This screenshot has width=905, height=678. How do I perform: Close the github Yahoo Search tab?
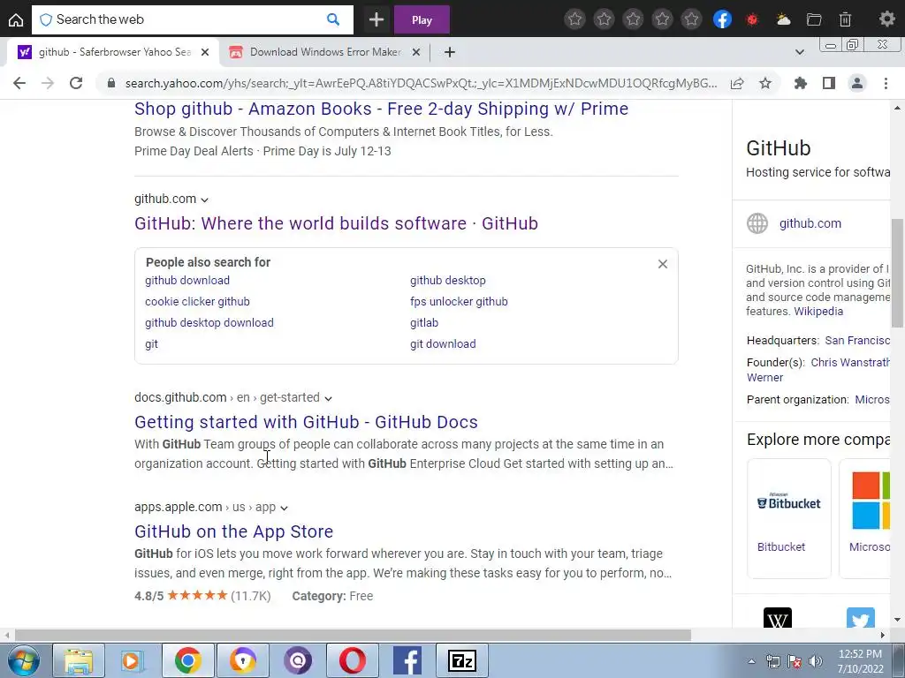[x=205, y=52]
